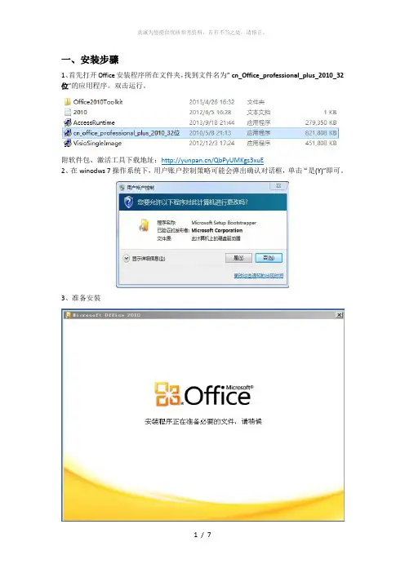405x573 pixels.
Task: Select the VisioSingleImage file name
Action: click(x=98, y=144)
